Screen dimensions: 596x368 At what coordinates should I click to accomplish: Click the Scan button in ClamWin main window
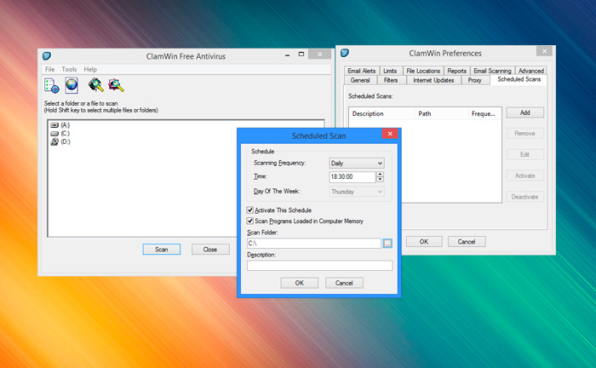tap(162, 250)
